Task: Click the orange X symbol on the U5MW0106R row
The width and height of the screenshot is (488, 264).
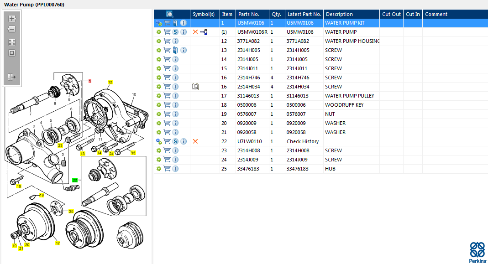Action: [x=195, y=32]
